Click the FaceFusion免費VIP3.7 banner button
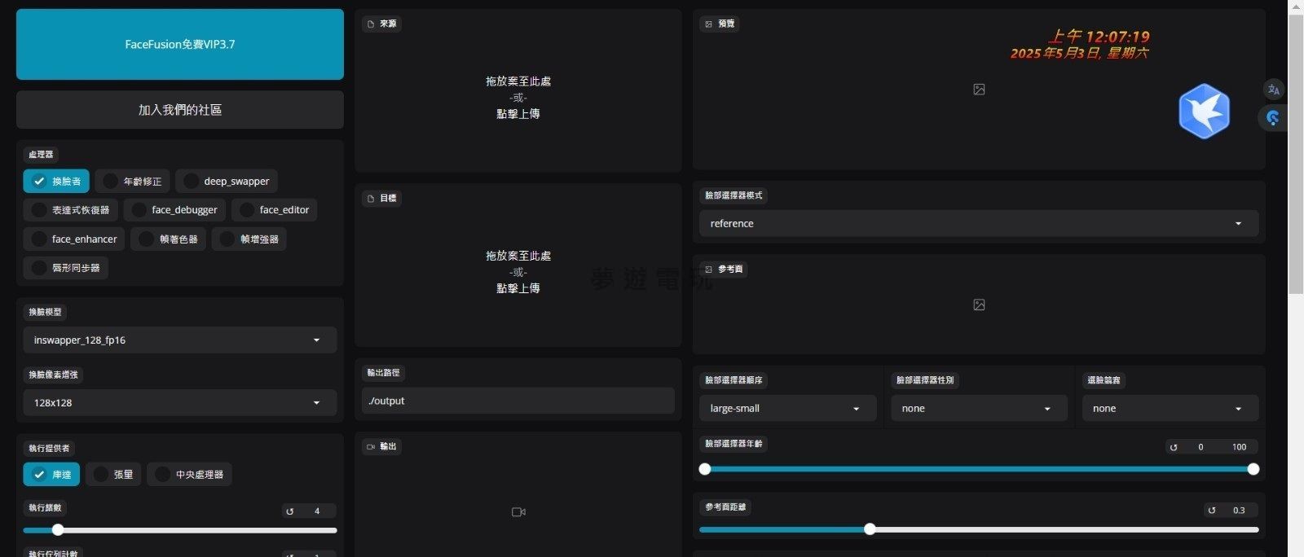The width and height of the screenshot is (1304, 557). (x=180, y=45)
